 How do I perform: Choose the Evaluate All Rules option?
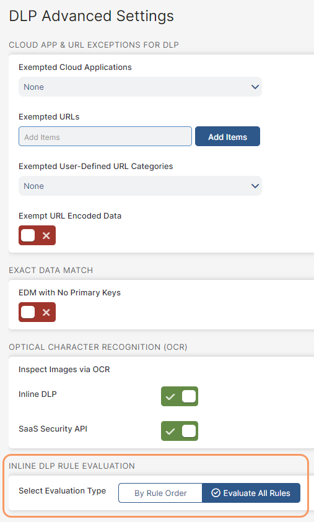tap(251, 493)
